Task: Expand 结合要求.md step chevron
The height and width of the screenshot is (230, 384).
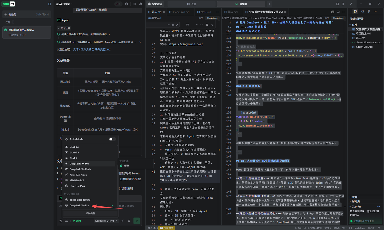Action: click(x=140, y=42)
